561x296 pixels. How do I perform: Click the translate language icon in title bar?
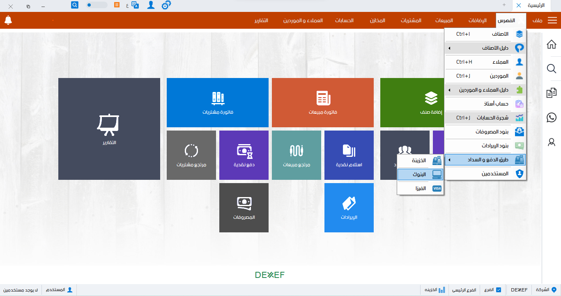point(135,5)
